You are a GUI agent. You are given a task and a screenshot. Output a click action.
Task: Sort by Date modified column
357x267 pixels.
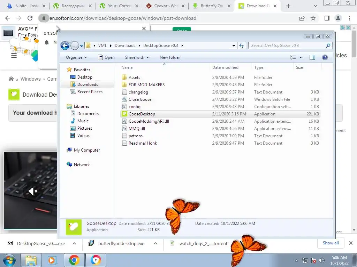click(231, 67)
